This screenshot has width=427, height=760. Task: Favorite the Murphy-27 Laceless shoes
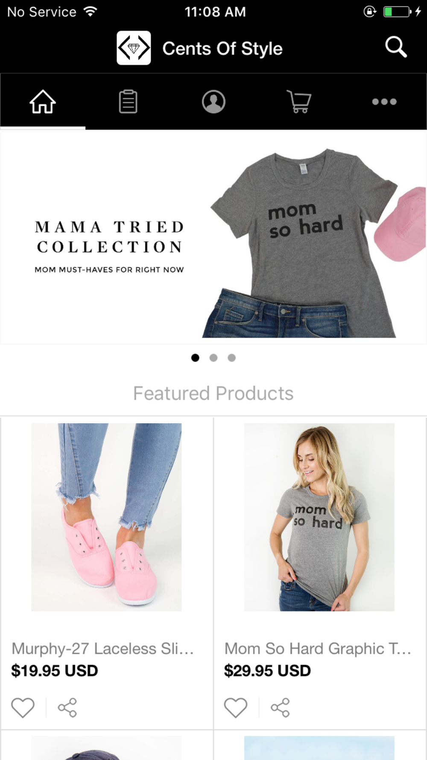pyautogui.click(x=23, y=707)
